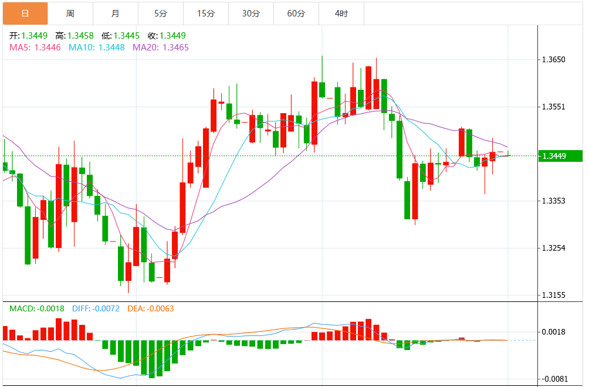This screenshot has height=387, width=589.
Task: Click the MA20 indicator label
Action: pos(161,47)
